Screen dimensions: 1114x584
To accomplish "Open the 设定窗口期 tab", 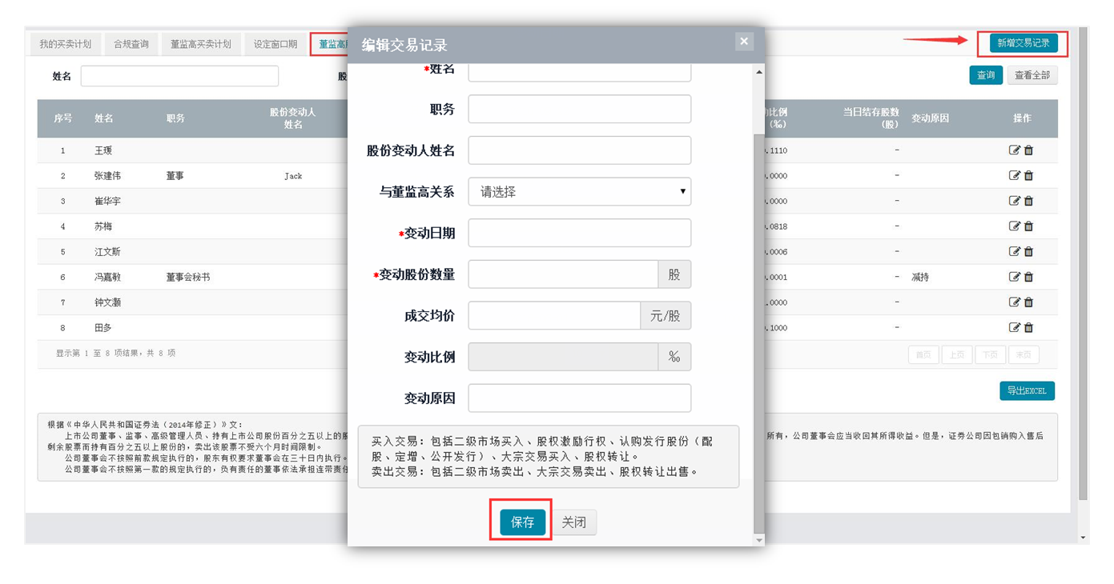I will [275, 44].
